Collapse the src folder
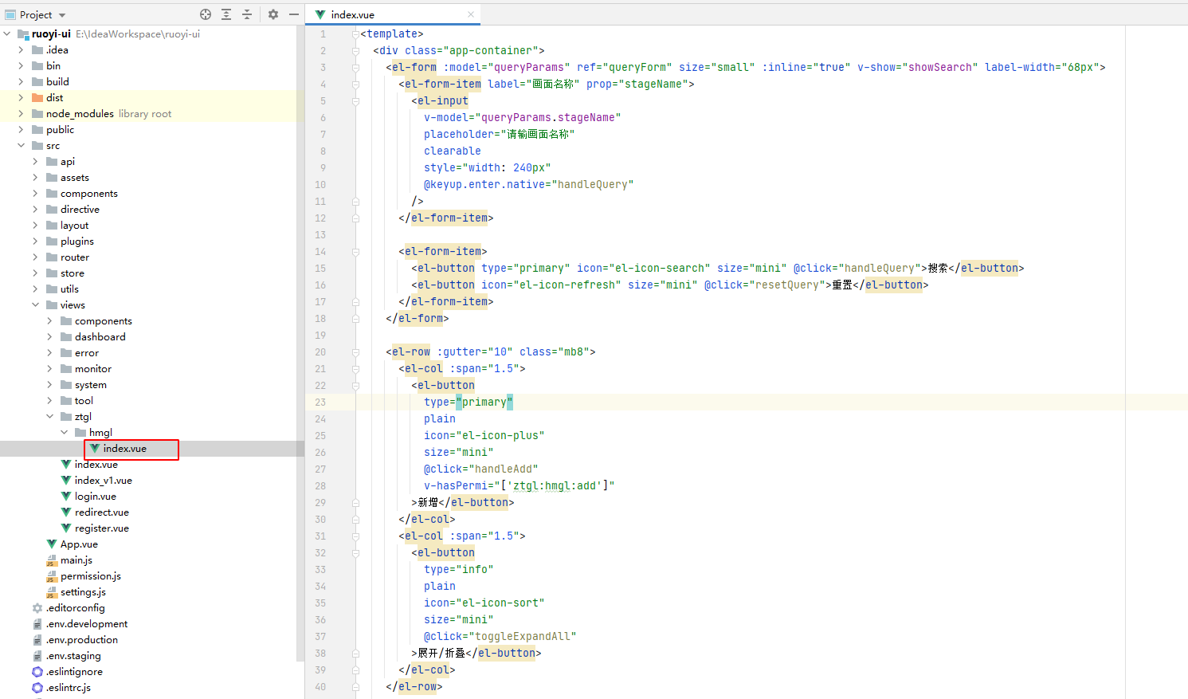This screenshot has width=1188, height=699. pyautogui.click(x=21, y=146)
